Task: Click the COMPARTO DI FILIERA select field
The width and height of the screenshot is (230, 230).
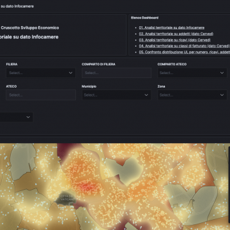Action: point(116,73)
